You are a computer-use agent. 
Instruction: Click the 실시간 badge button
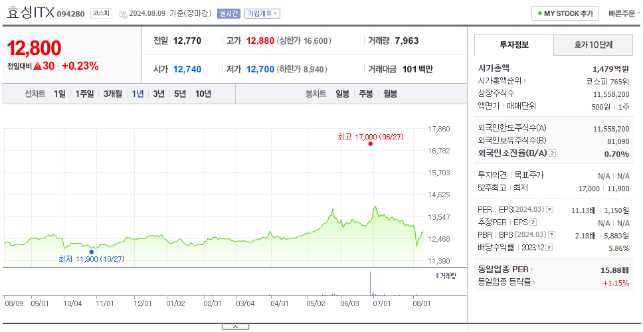coord(229,13)
